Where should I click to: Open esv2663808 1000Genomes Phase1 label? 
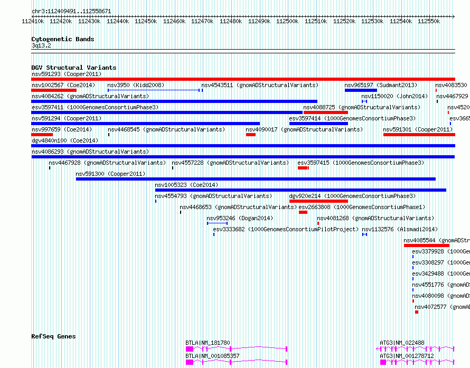pos(362,207)
